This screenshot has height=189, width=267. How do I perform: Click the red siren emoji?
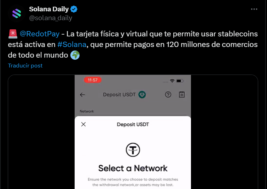(13, 34)
